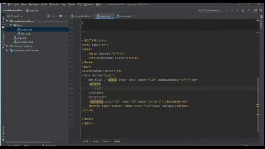Image resolution: width=265 pixels, height=149 pixels.
Task: Open the Navigate menu
Action: coord(34,5)
